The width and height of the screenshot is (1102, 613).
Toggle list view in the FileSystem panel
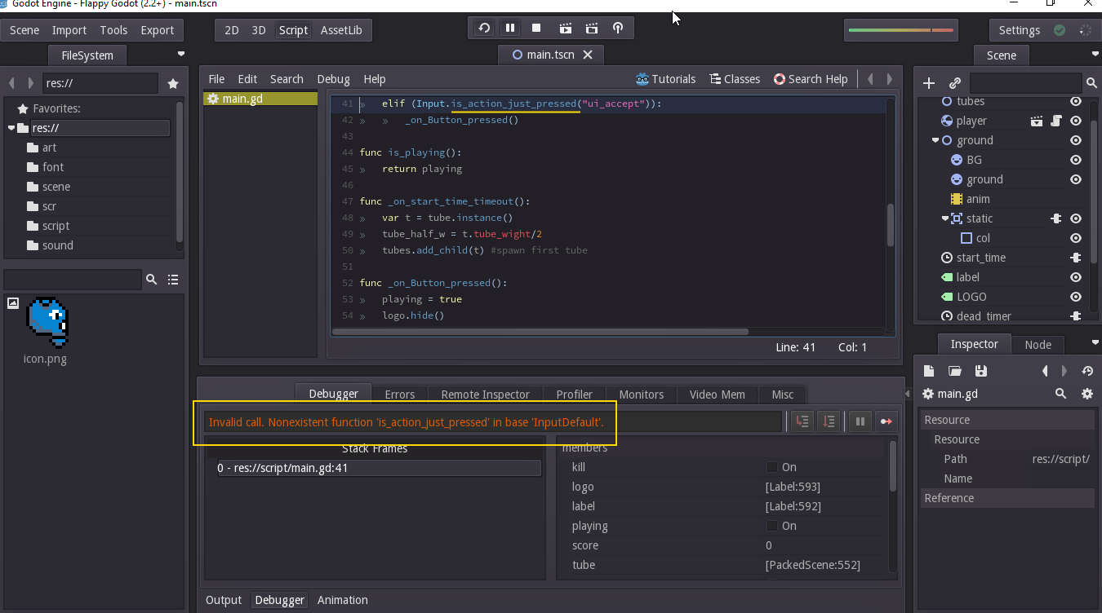click(x=173, y=280)
